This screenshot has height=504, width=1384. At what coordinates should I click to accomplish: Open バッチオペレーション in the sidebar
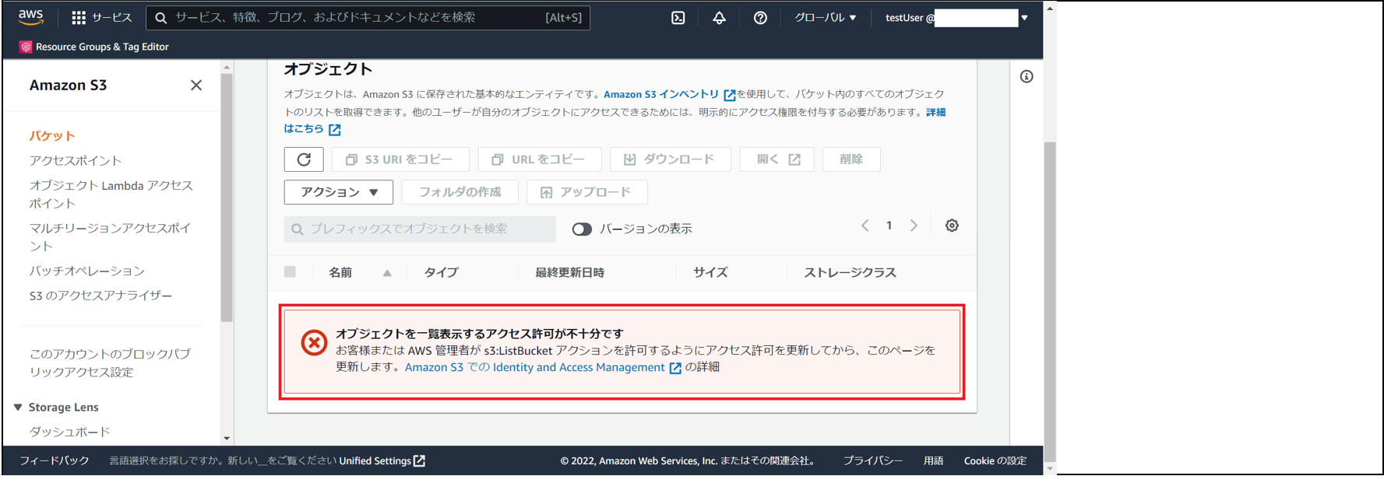click(x=87, y=271)
